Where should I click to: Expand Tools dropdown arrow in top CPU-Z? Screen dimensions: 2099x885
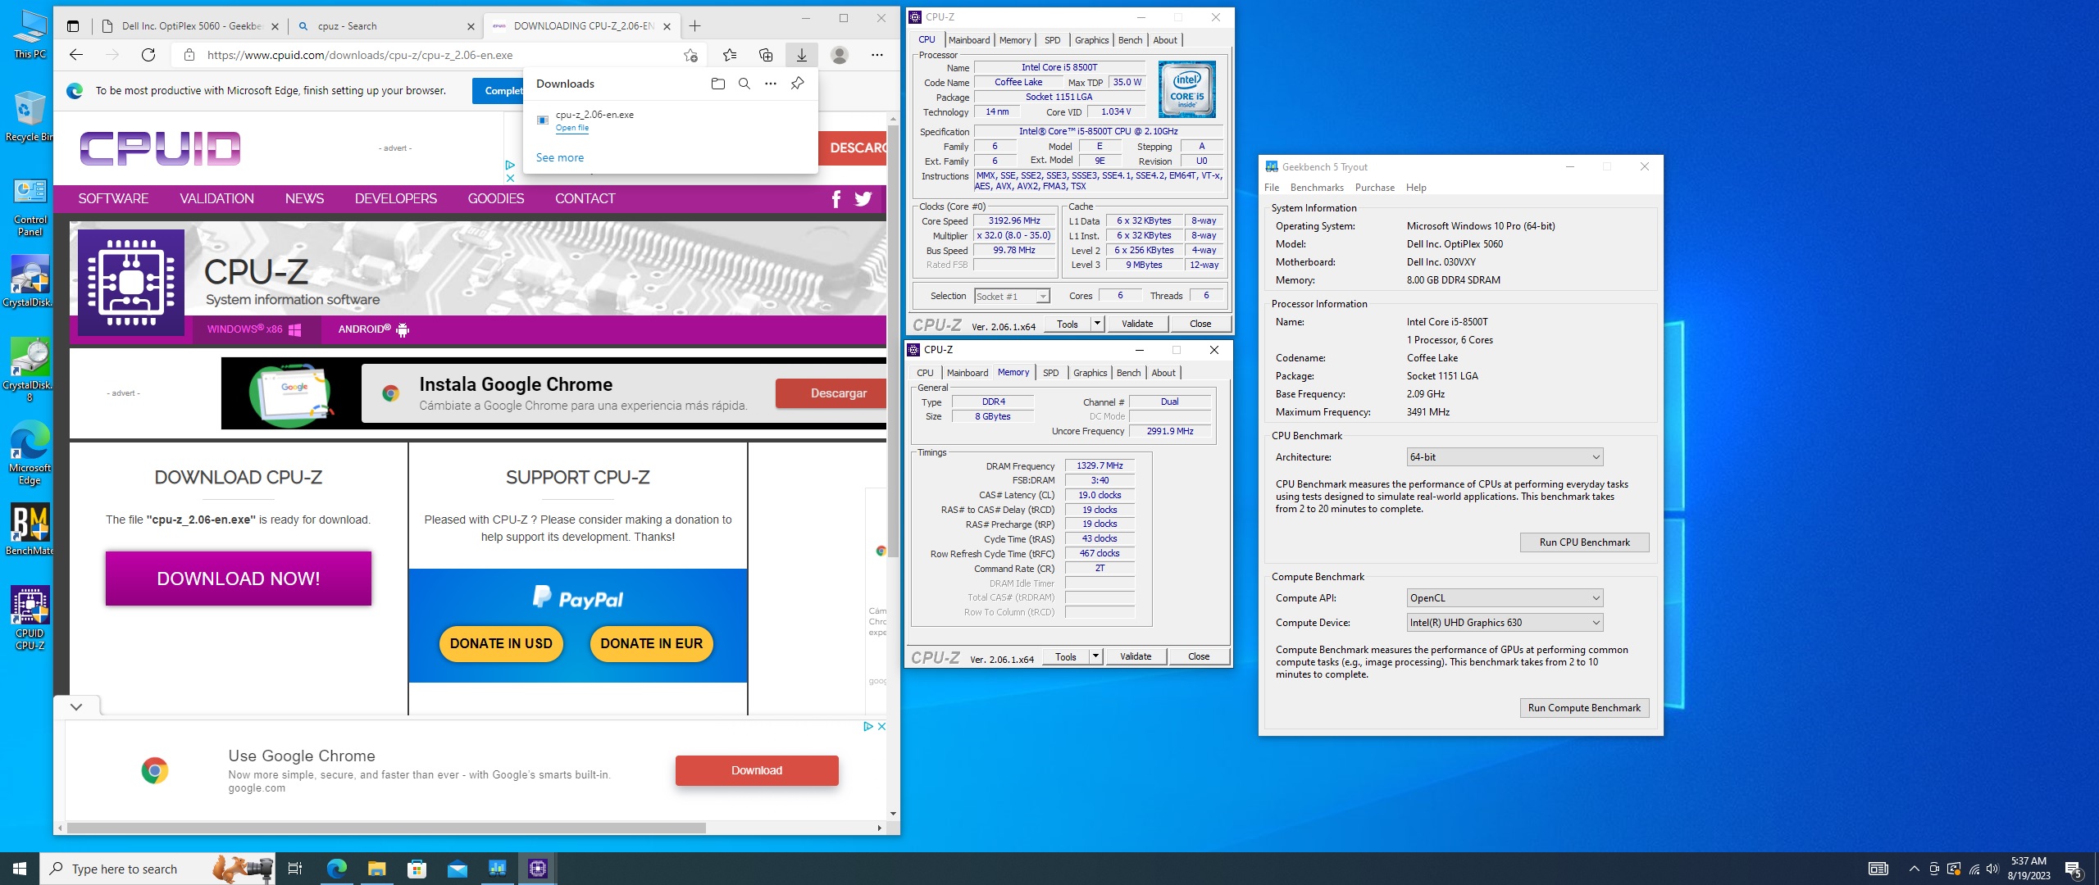[x=1097, y=324]
